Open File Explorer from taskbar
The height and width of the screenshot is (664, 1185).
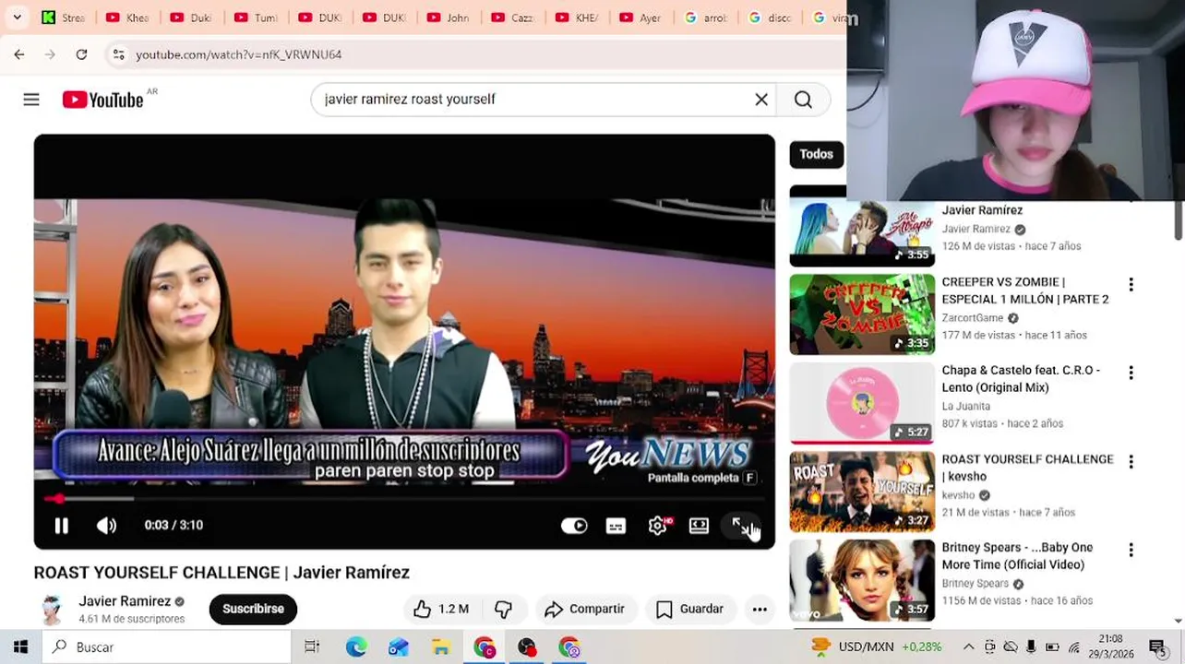coord(441,646)
